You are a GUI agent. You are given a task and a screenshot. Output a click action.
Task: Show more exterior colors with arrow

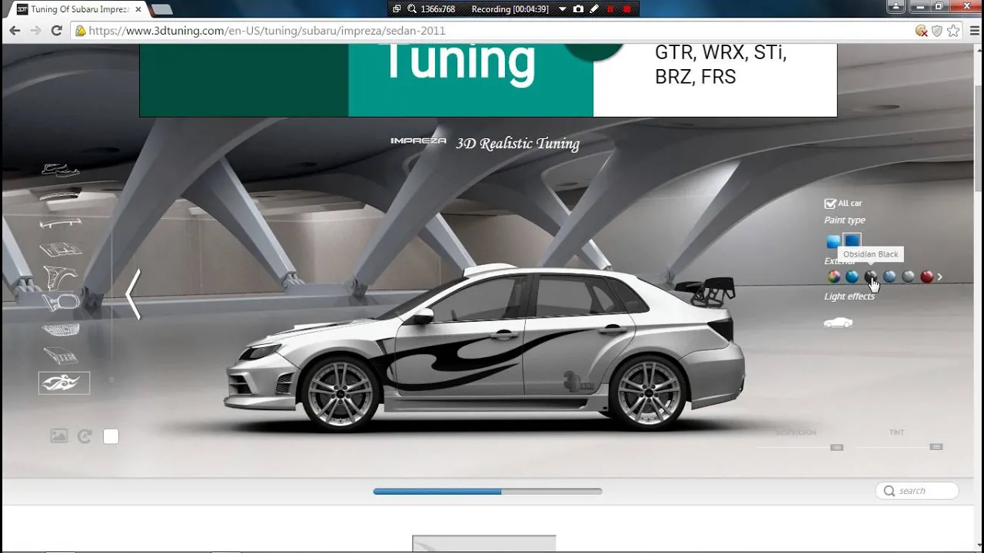click(x=939, y=276)
